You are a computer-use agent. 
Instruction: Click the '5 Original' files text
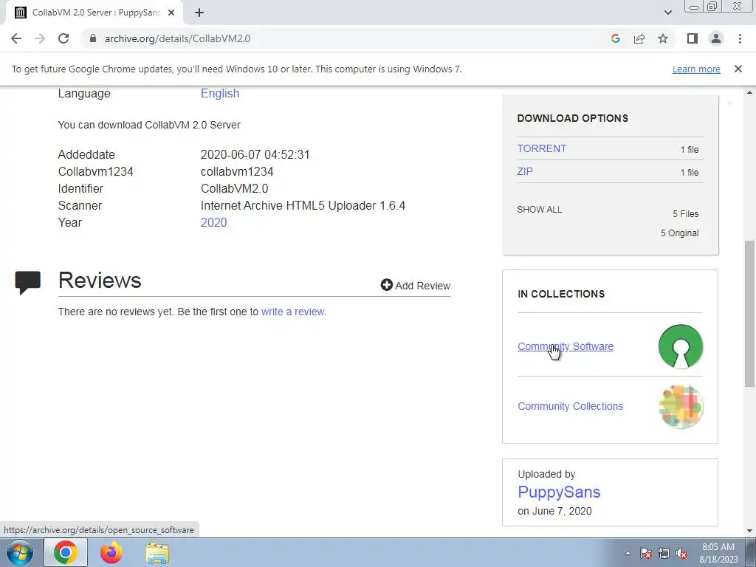point(679,233)
